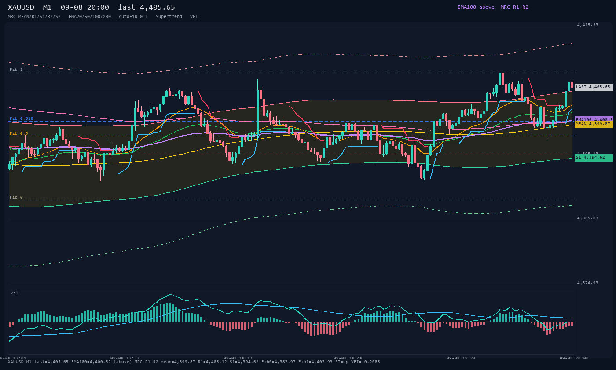The height and width of the screenshot is (370, 616).
Task: Select the VFI entry in the legend row
Action: coord(194,16)
